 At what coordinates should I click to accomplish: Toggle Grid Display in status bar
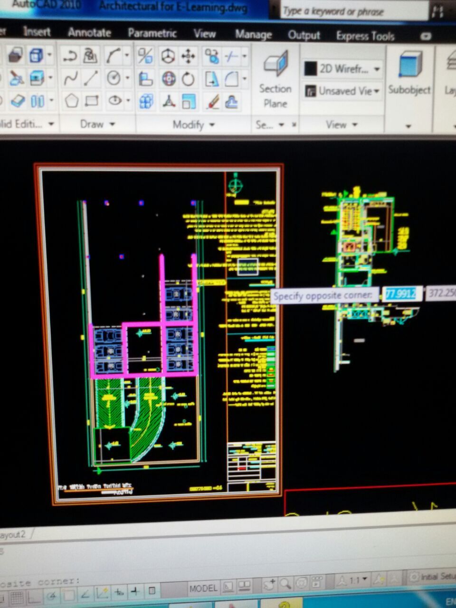[x=16, y=597]
